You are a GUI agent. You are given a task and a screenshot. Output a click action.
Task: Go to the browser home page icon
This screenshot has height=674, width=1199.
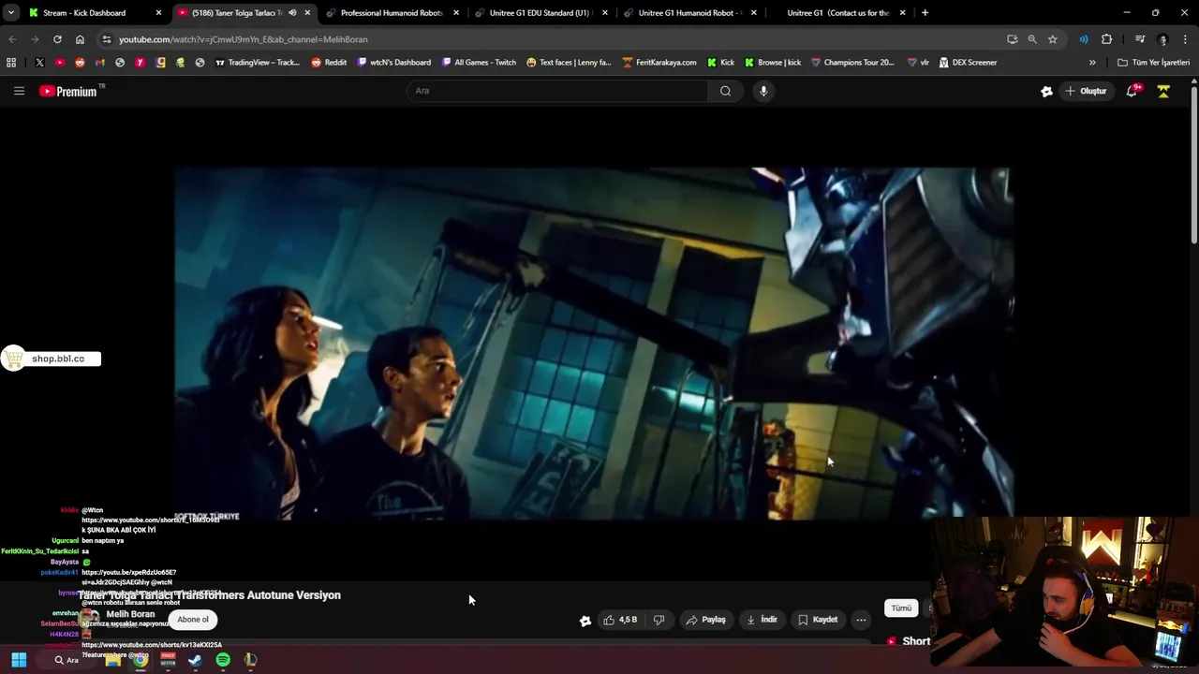coord(80,39)
